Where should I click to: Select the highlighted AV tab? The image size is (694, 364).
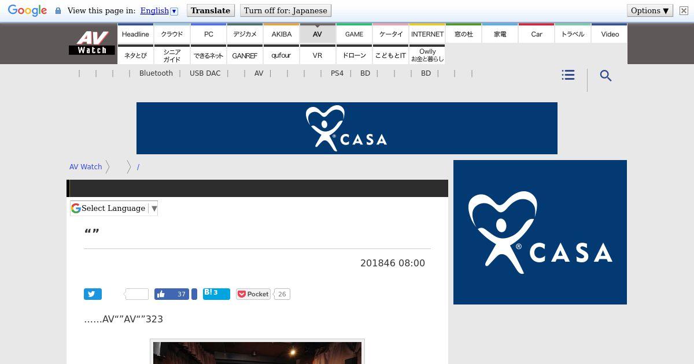(x=318, y=34)
